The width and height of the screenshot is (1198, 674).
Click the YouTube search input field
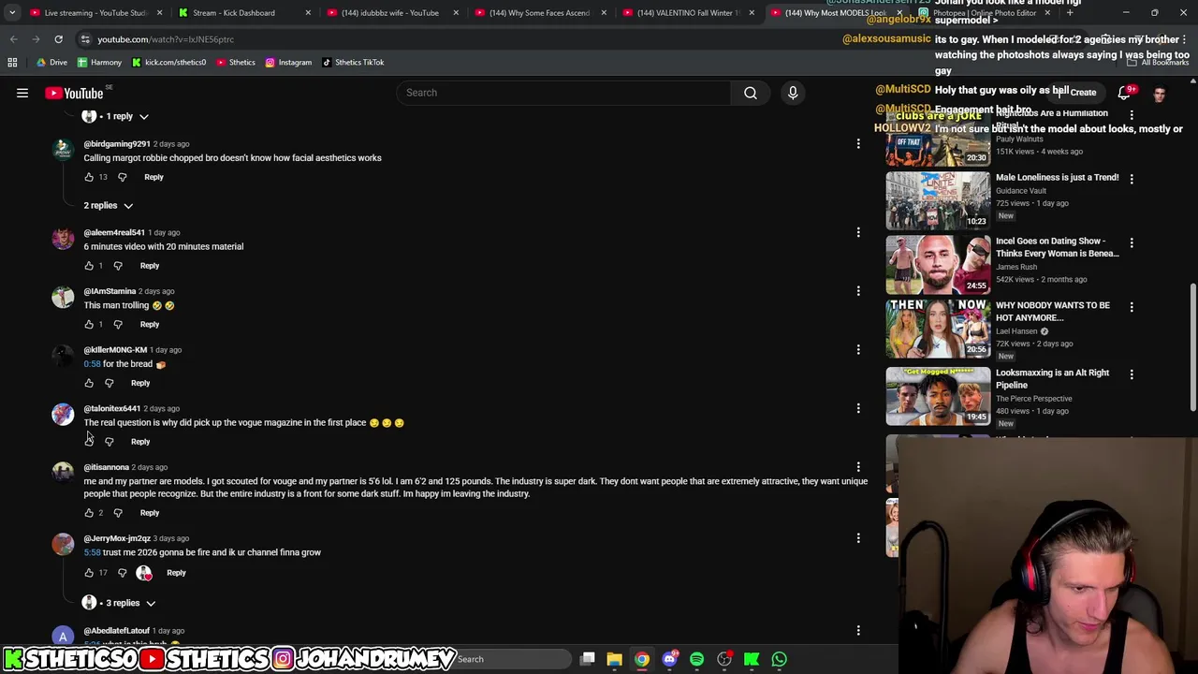(x=564, y=93)
